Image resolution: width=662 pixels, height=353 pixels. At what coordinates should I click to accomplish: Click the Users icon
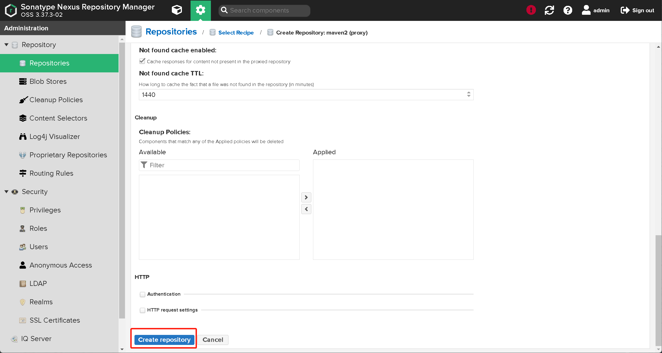point(23,247)
